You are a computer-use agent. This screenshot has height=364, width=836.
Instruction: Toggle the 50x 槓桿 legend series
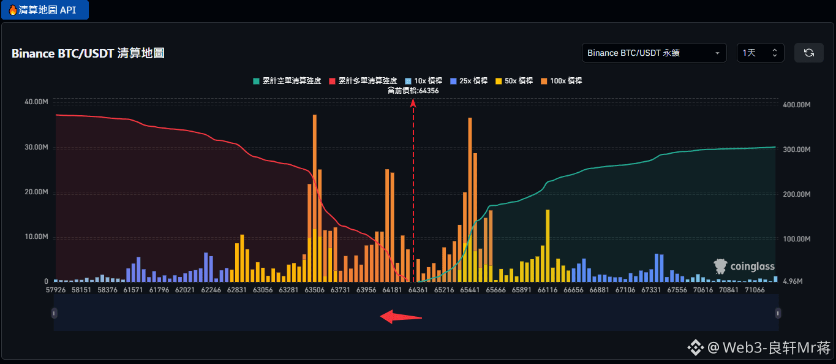click(514, 81)
